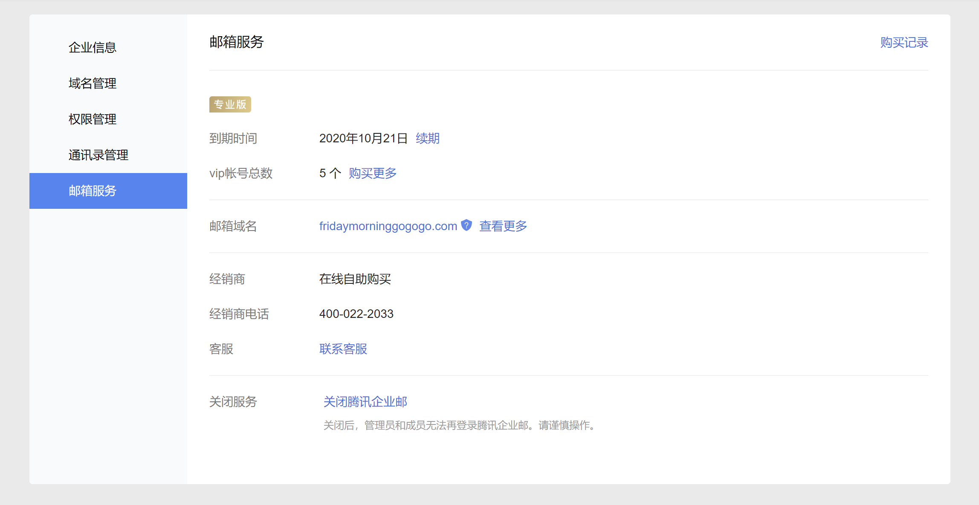
Task: Click 续期 to renew the service
Action: click(x=427, y=138)
